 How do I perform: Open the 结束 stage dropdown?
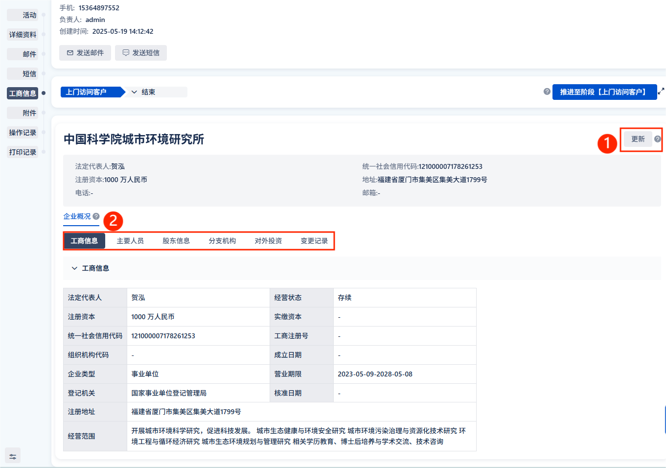(156, 92)
